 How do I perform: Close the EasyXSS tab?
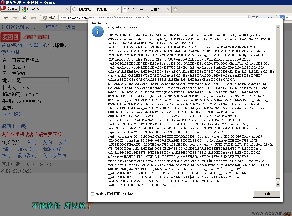[x=67, y=9]
